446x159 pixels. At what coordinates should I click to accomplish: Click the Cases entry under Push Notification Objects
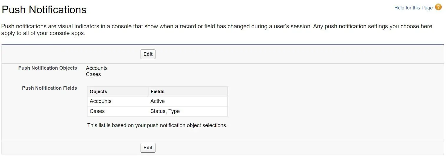(93, 74)
